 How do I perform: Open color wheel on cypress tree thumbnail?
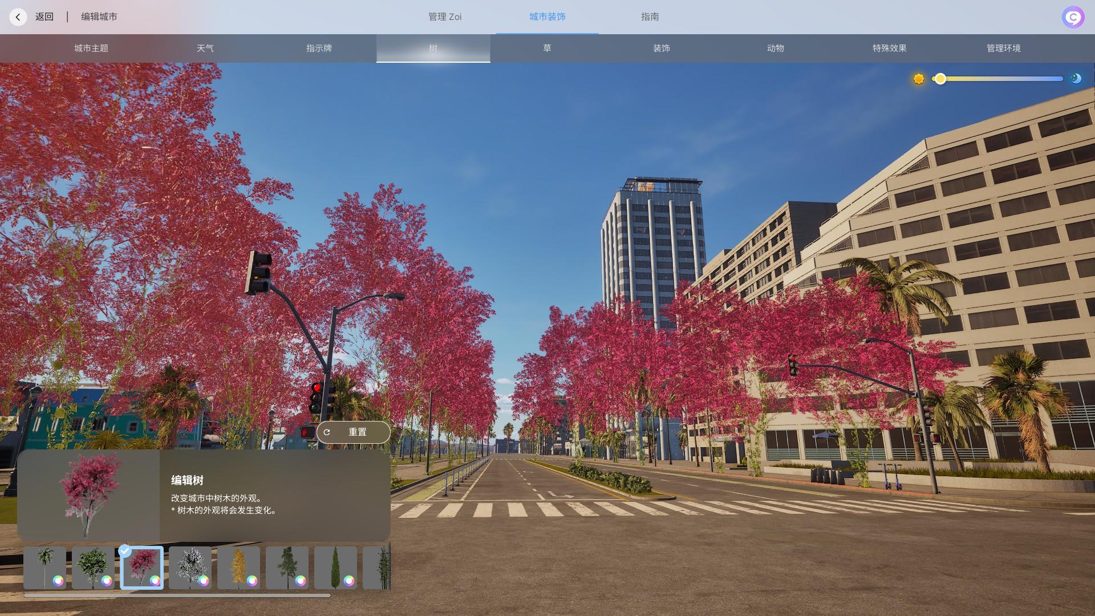click(349, 581)
